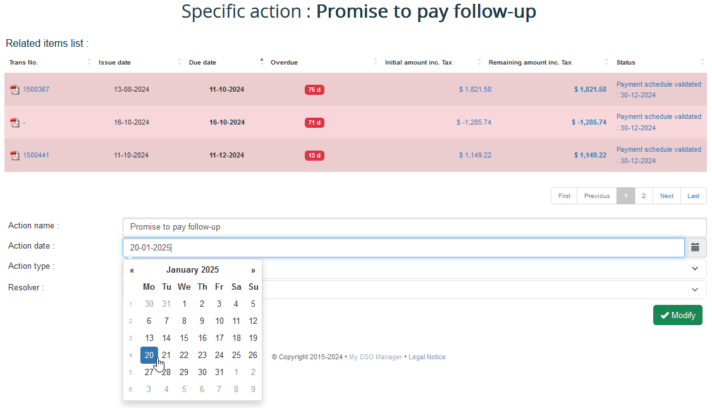The image size is (712, 408).
Task: Jump to Last page in pagination
Action: [x=693, y=196]
